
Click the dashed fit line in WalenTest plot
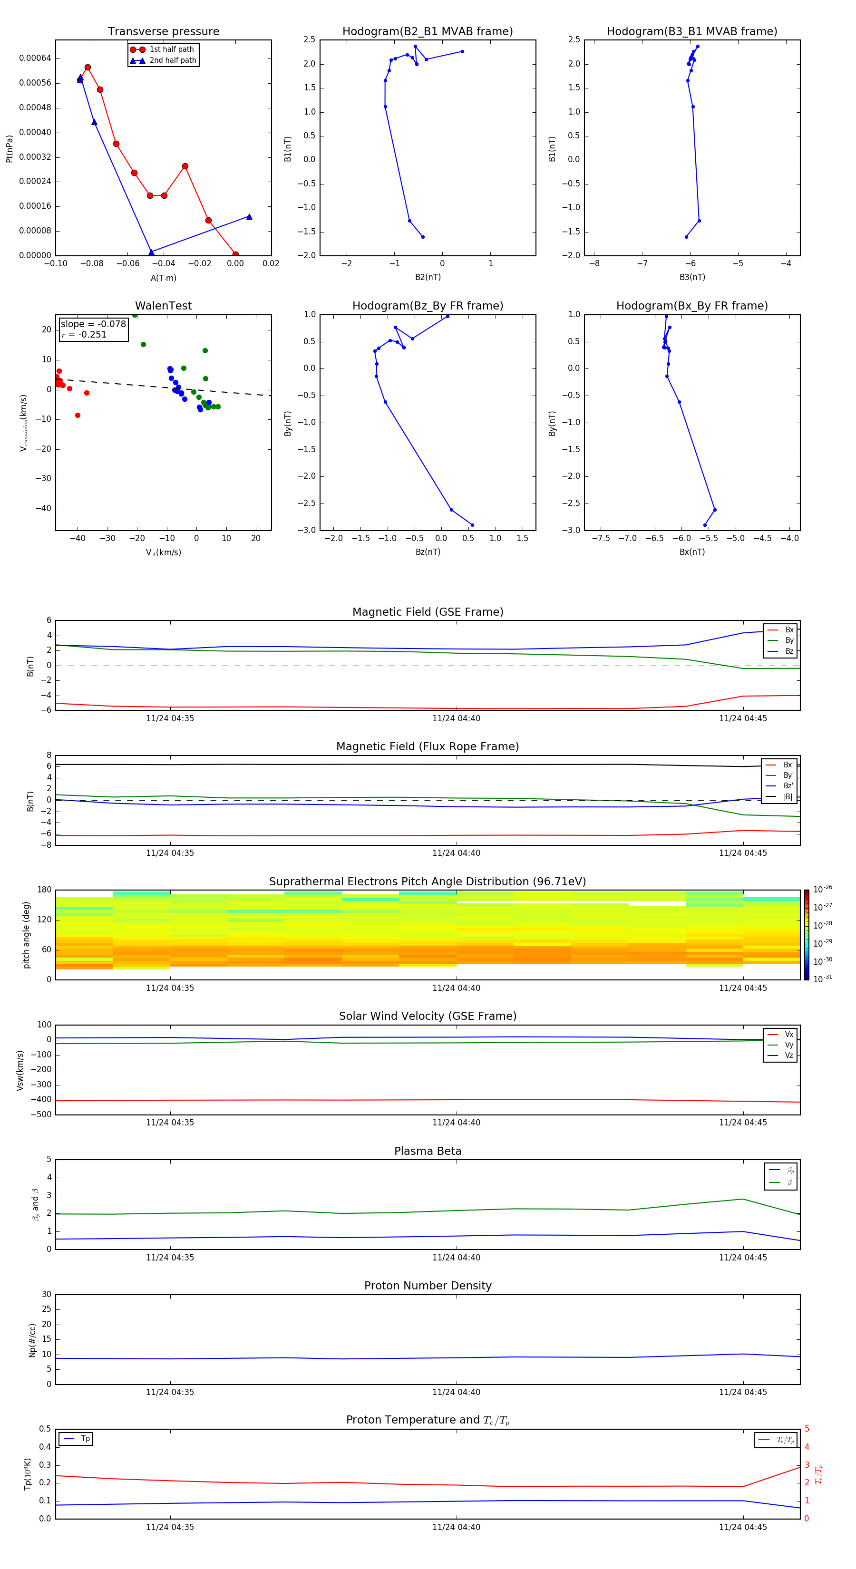163,387
